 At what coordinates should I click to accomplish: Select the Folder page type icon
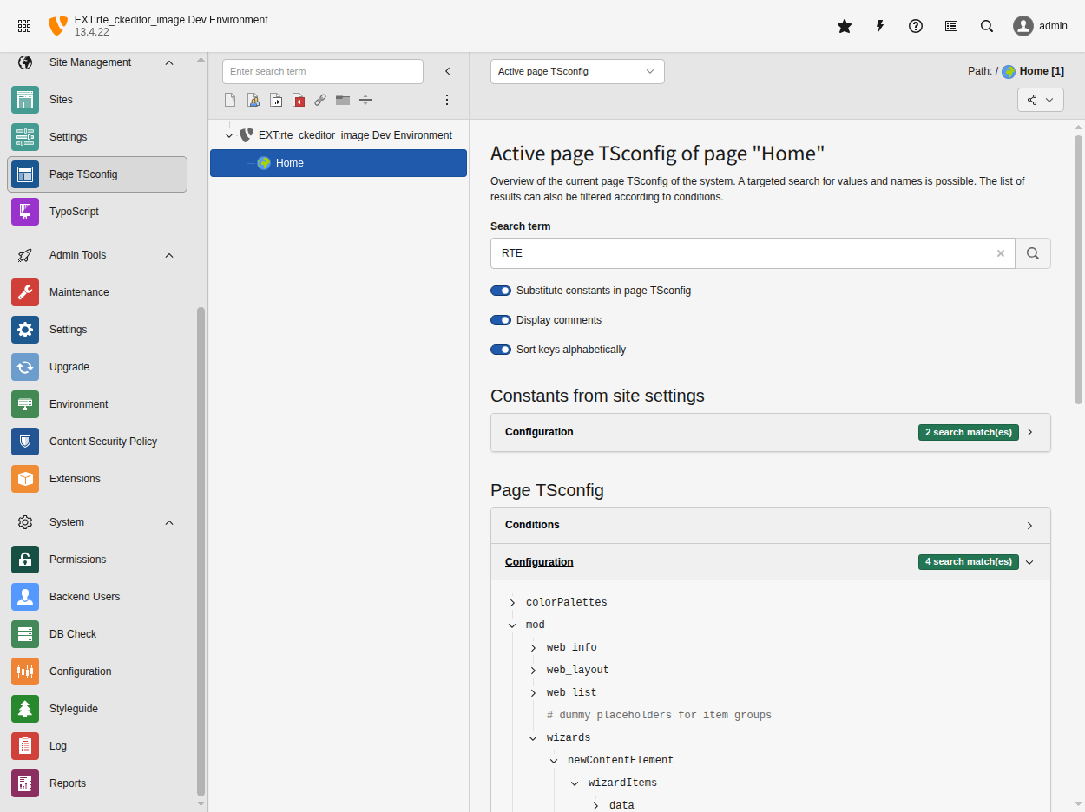342,100
